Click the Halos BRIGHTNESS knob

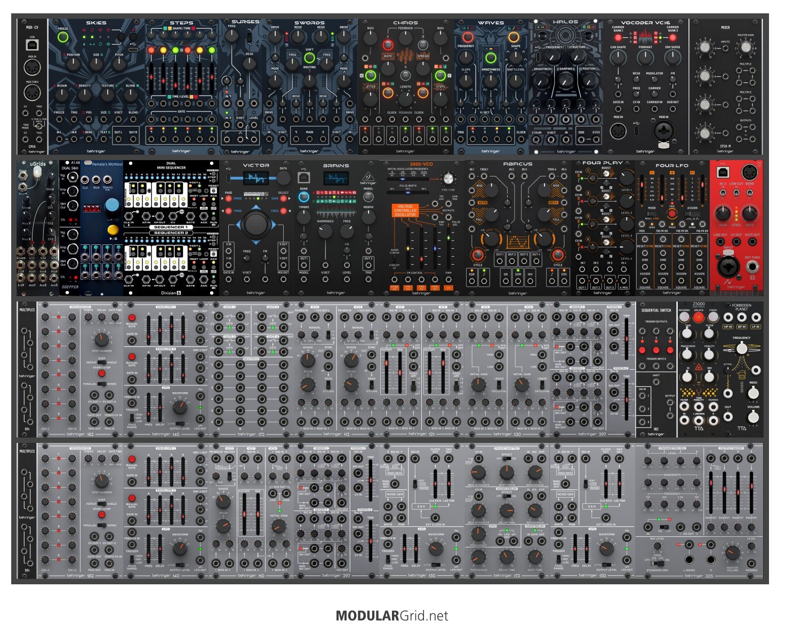pos(542,81)
